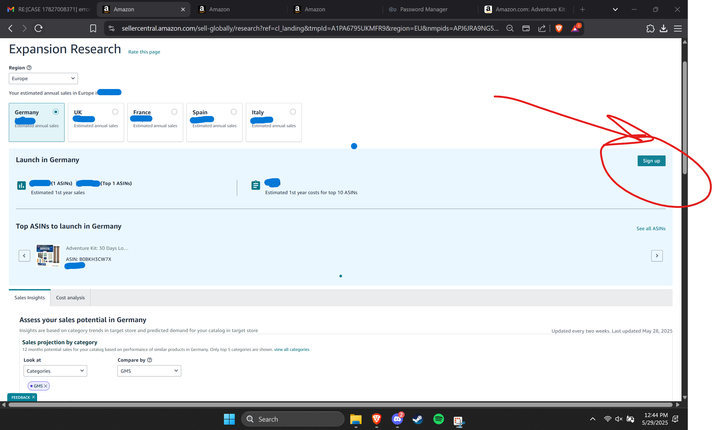
Task: Switch to the third Amazon browser tab
Action: tap(334, 10)
